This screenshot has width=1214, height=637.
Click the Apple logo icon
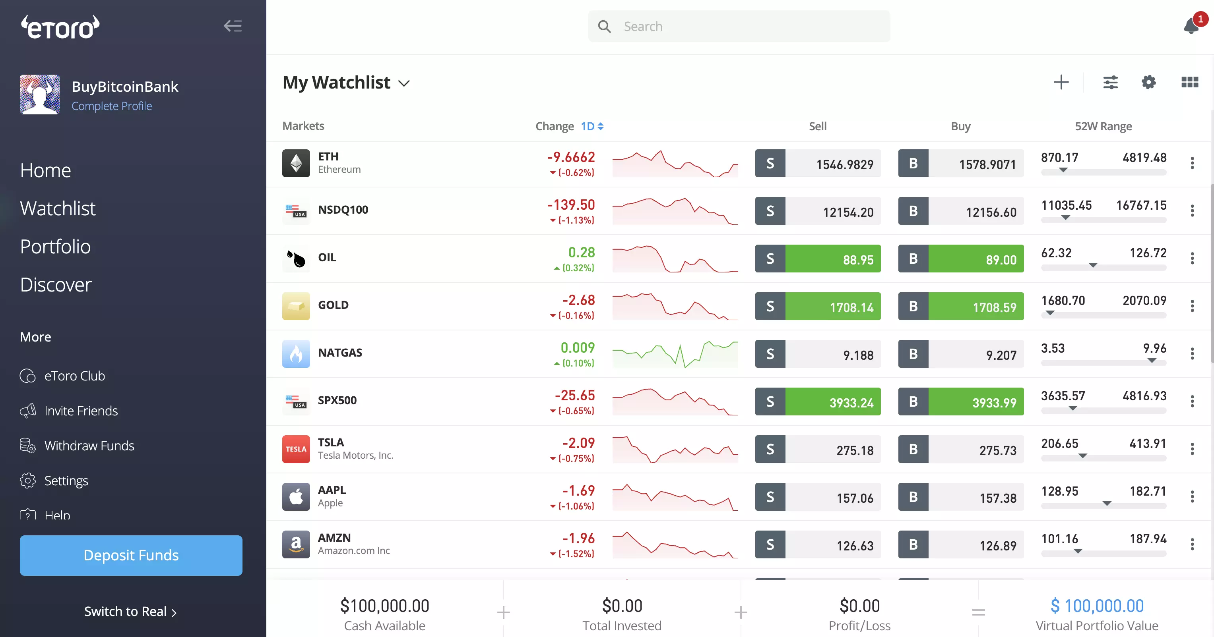point(296,497)
